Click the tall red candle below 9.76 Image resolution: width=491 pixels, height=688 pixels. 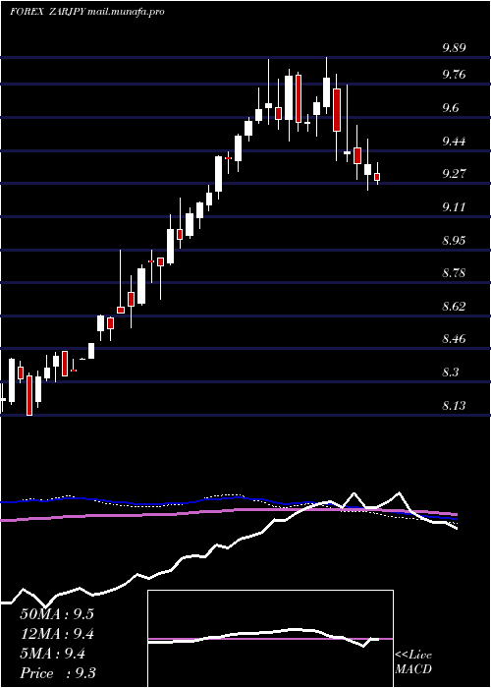(x=337, y=110)
